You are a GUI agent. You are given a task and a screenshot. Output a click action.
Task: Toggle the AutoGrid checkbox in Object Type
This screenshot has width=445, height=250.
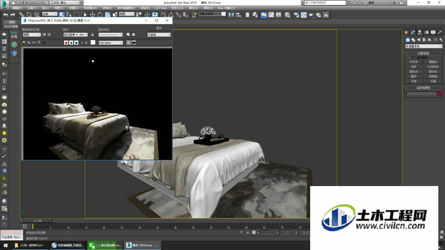click(414, 57)
